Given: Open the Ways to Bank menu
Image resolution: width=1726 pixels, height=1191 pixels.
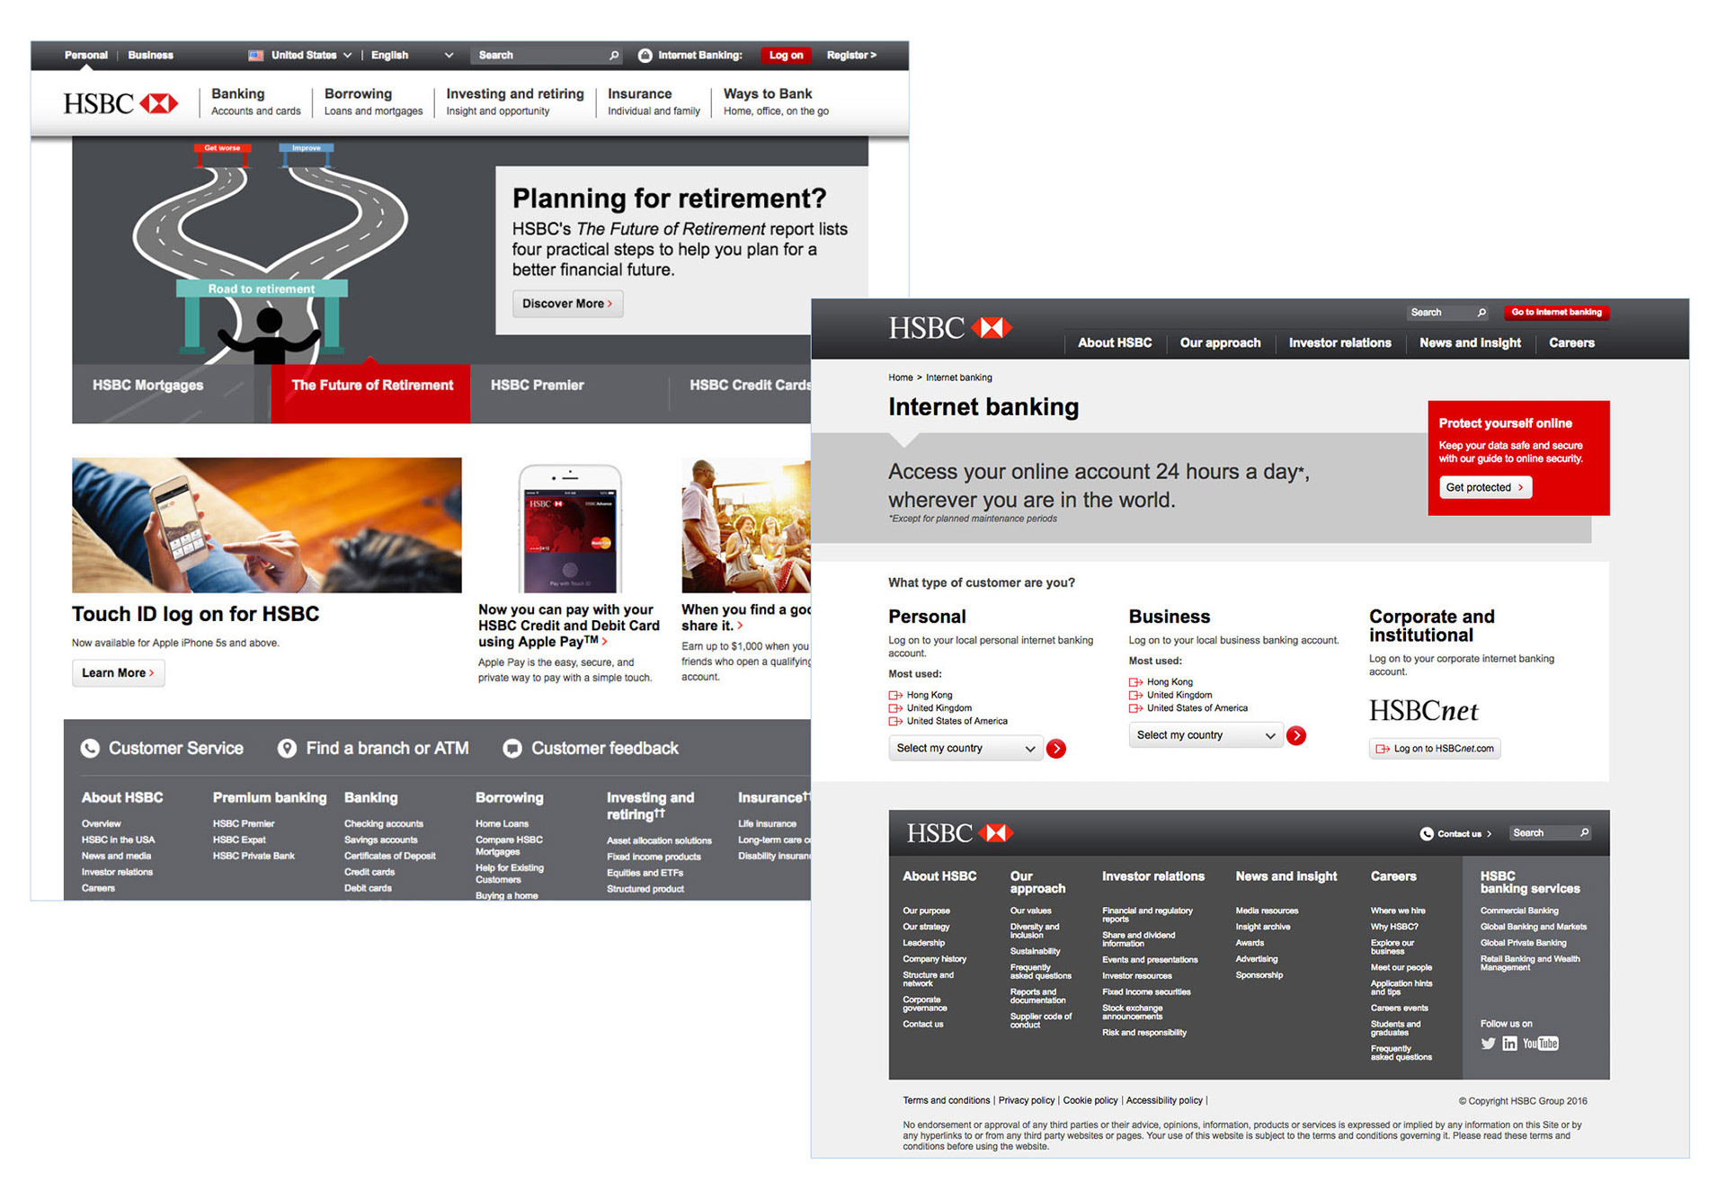Looking at the screenshot, I should pos(776,102).
